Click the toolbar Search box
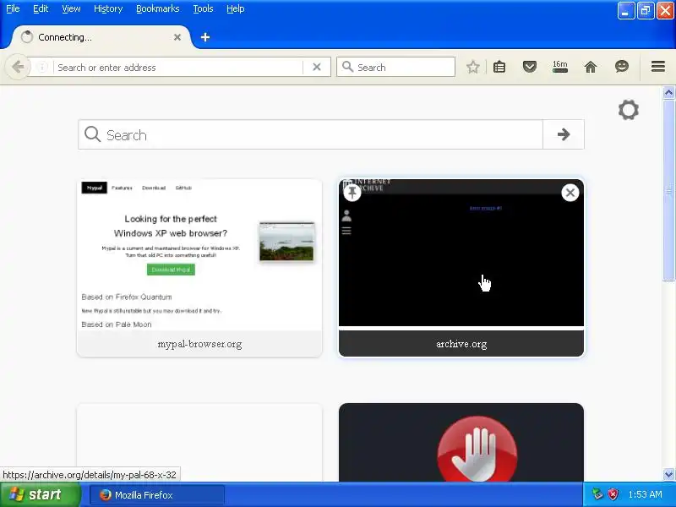Screen dimensions: 676x507 click(x=395, y=67)
